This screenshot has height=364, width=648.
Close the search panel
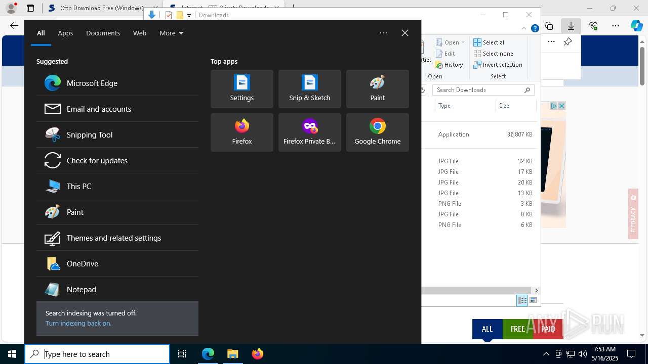[405, 33]
